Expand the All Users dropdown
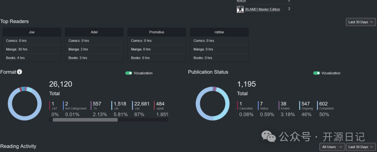Viewport: 377px width, 152px height. click(332, 147)
